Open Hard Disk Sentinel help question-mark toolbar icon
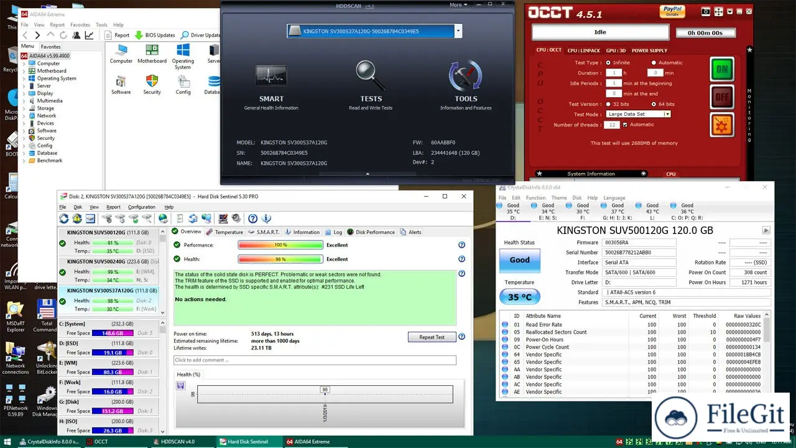The height and width of the screenshot is (448, 796). point(253,218)
